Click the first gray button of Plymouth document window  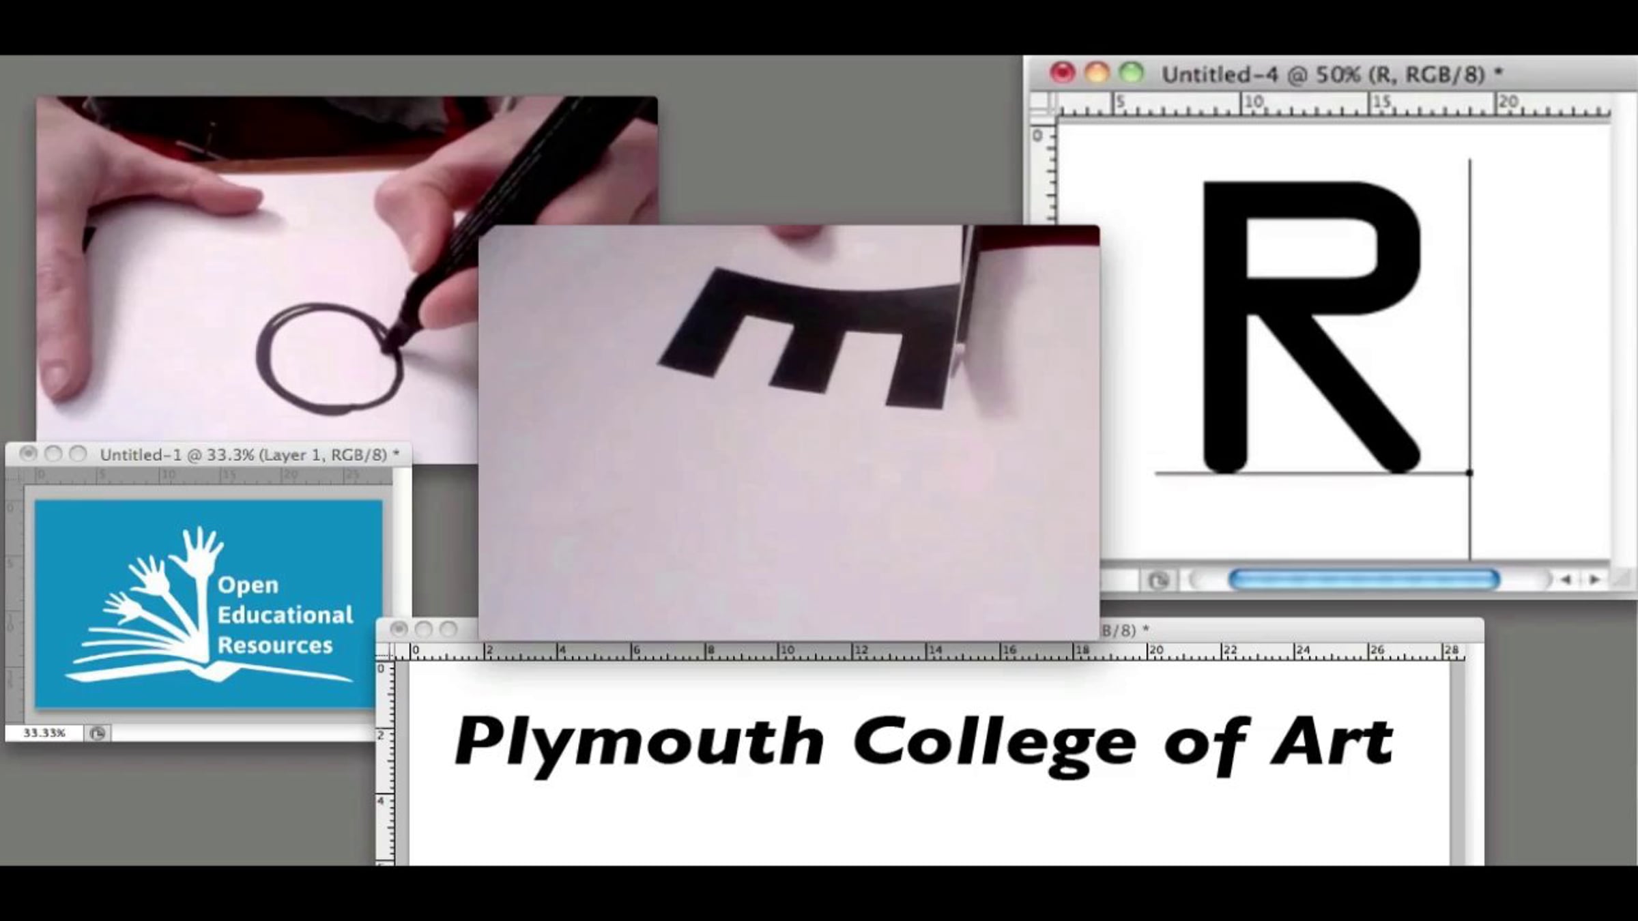399,629
